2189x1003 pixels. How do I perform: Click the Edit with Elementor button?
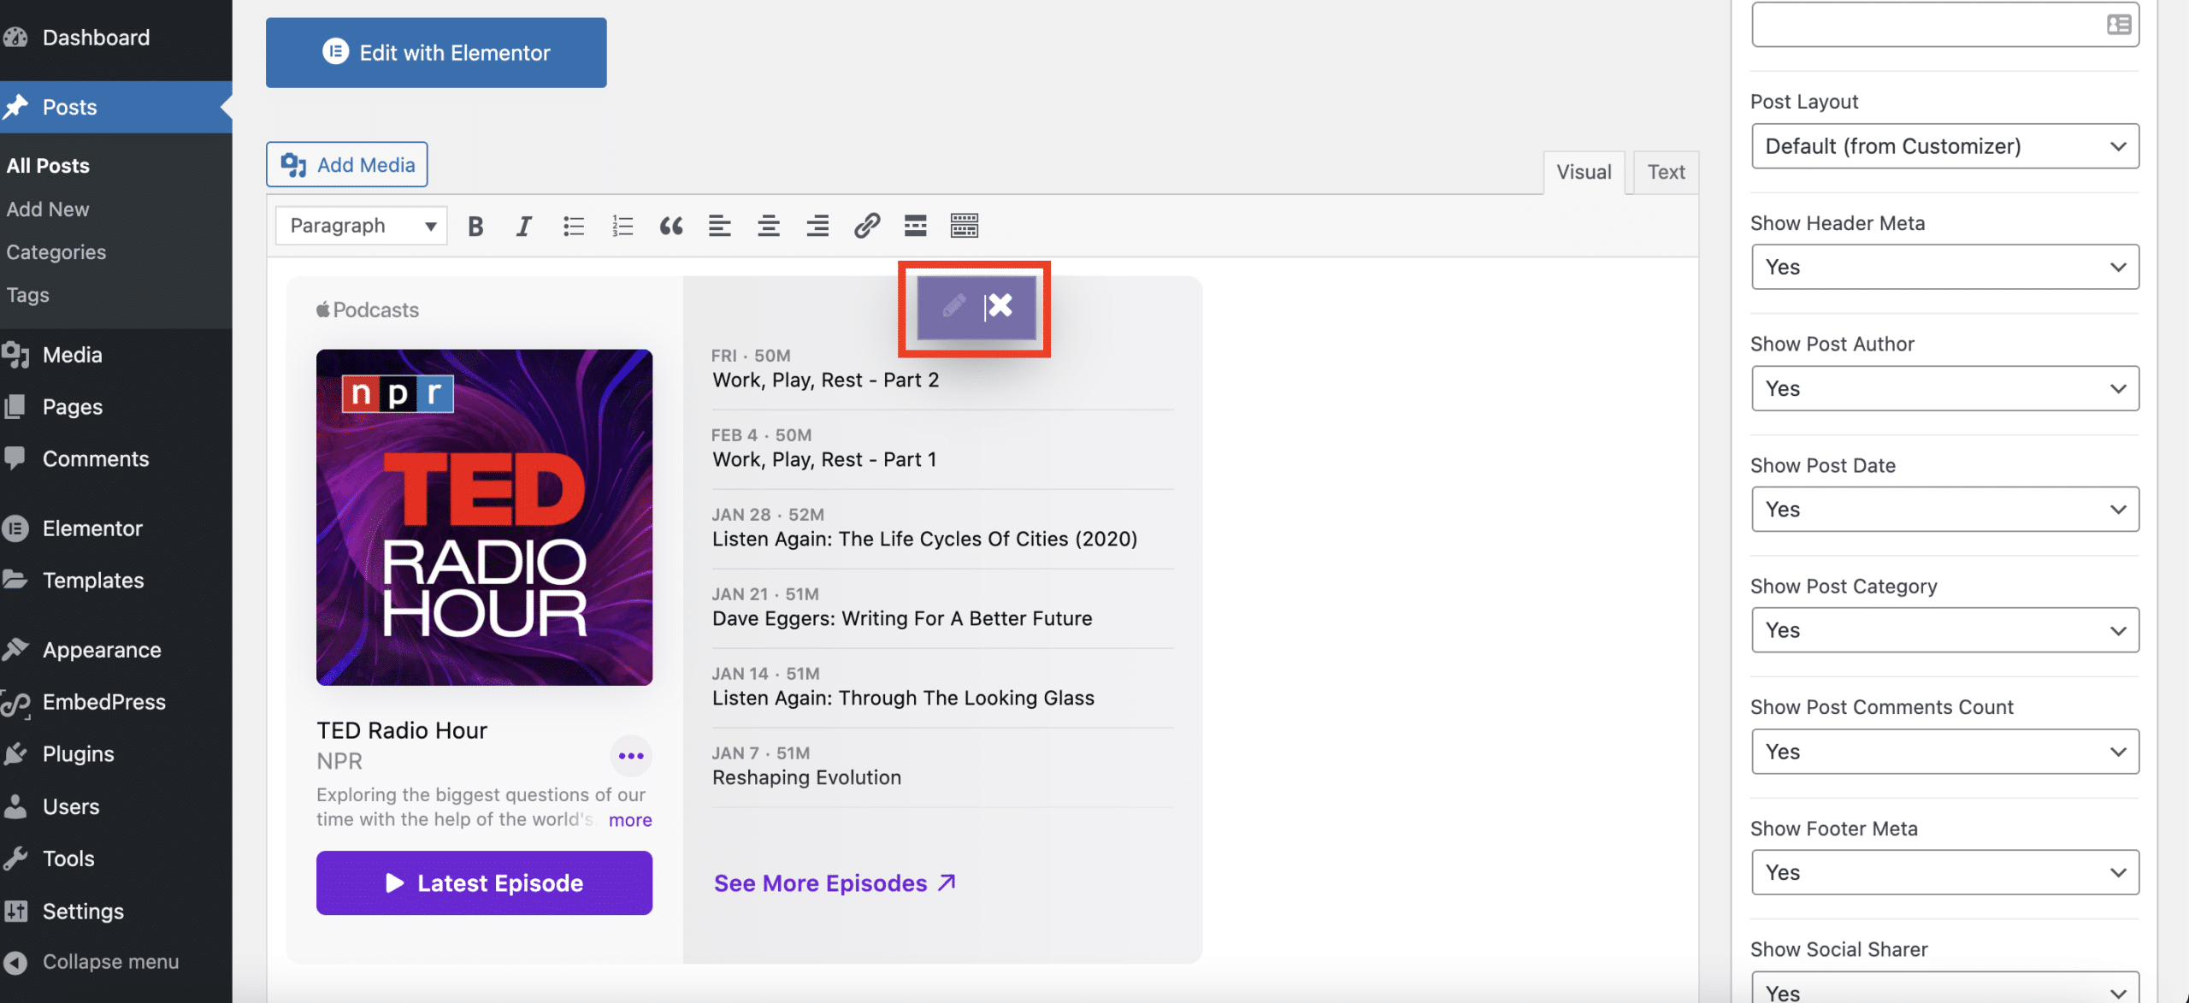435,52
